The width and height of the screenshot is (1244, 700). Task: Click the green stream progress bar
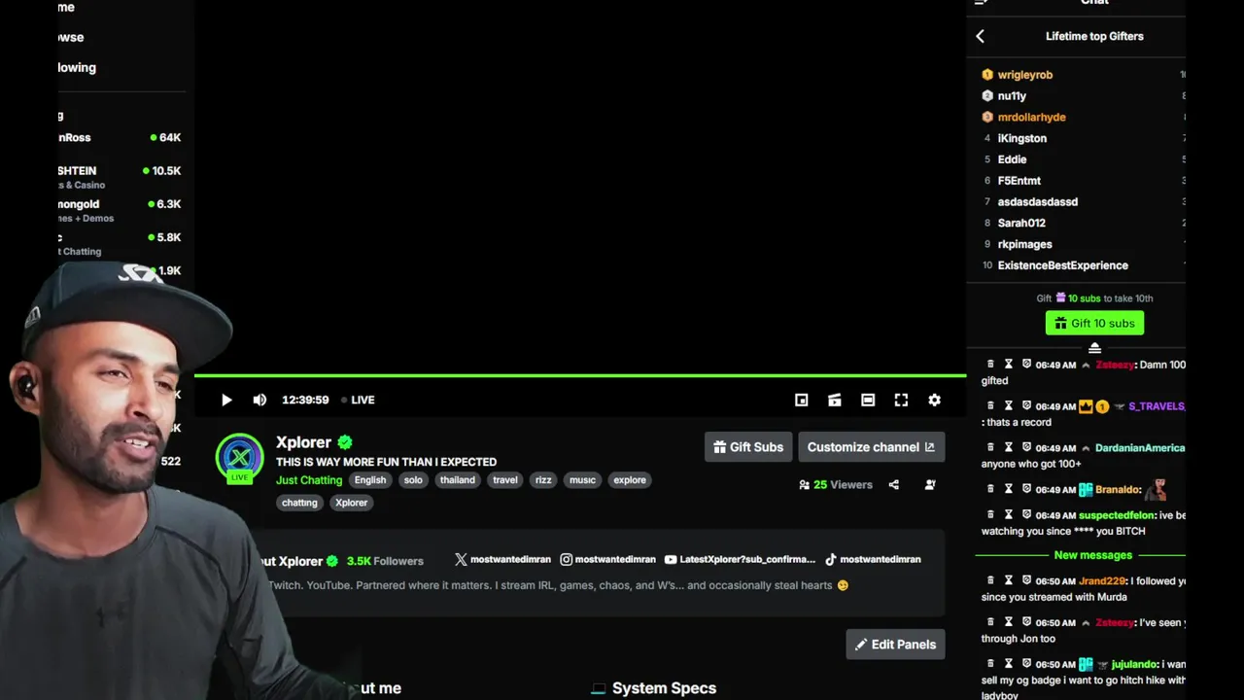point(580,375)
